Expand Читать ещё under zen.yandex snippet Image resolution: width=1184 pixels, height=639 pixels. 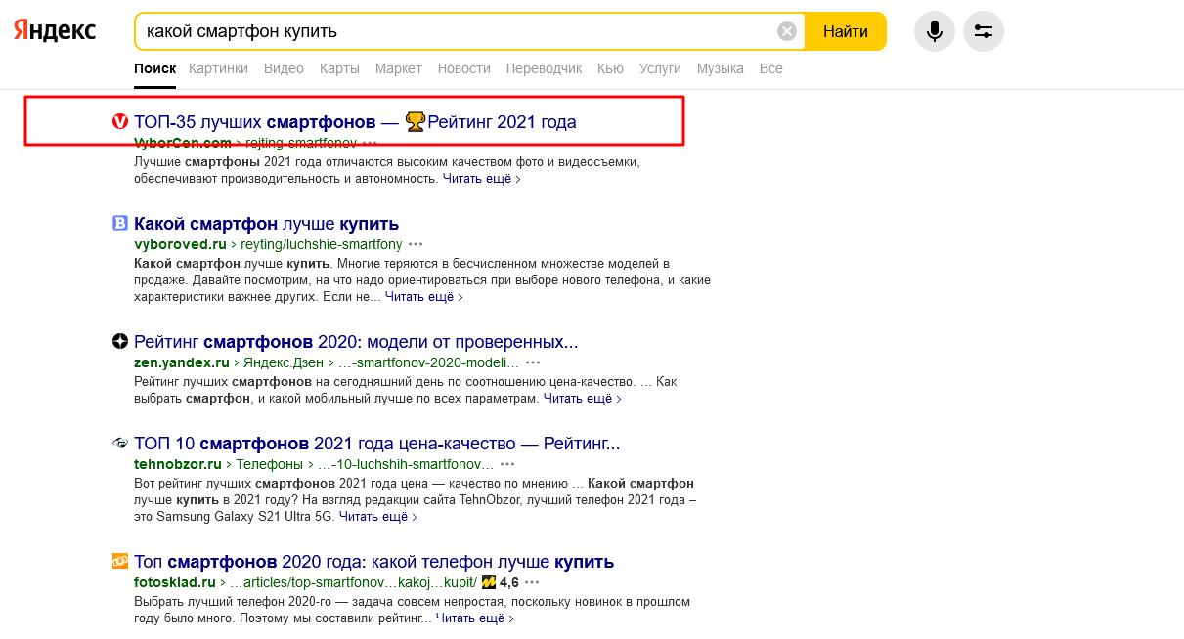pos(582,399)
